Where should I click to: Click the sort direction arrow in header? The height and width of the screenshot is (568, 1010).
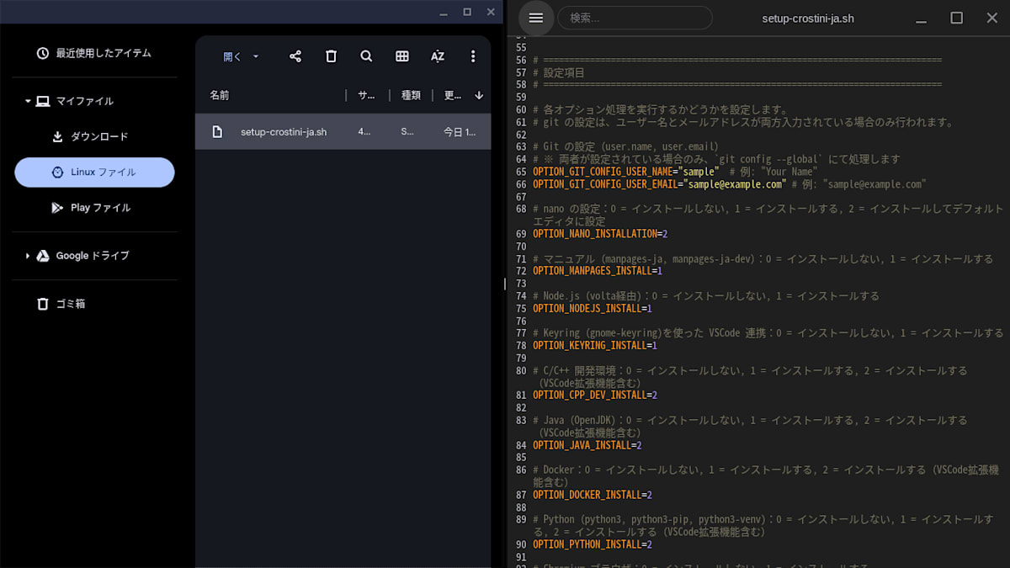pyautogui.click(x=479, y=95)
